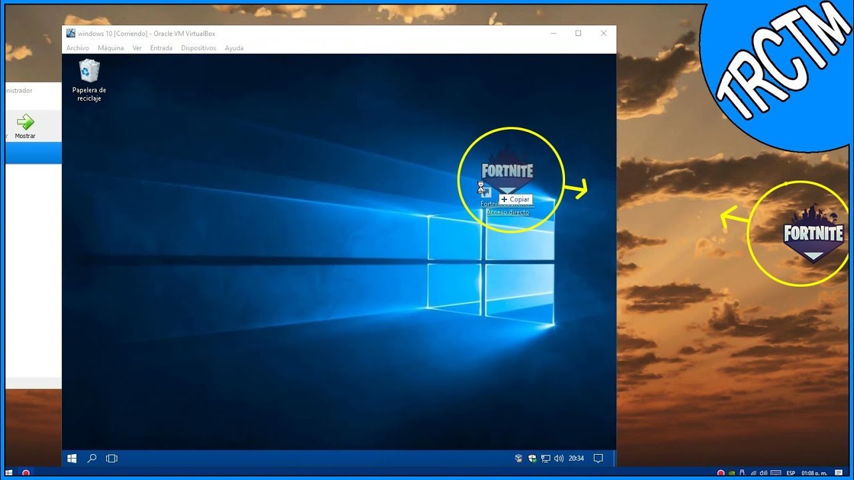Viewport: 854px width, 480px height.
Task: Click the red recorder icon on host taskbar
Action: coord(26,473)
